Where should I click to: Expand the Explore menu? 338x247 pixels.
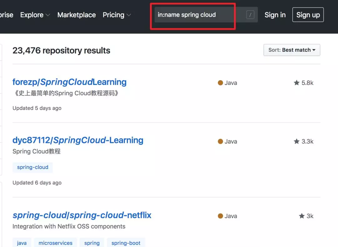coord(35,15)
